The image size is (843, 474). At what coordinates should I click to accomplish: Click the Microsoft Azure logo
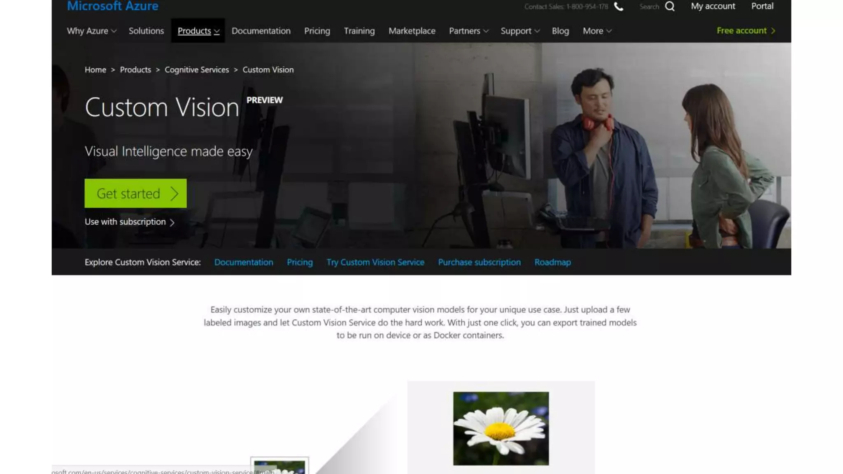(112, 6)
